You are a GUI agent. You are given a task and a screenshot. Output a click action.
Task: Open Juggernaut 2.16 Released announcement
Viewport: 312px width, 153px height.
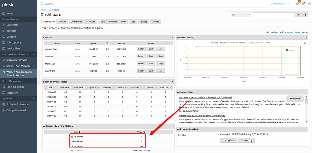pos(202,115)
